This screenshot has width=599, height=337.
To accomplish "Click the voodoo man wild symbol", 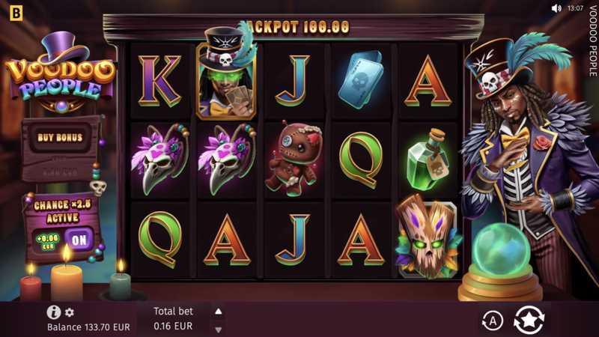I will [x=226, y=73].
